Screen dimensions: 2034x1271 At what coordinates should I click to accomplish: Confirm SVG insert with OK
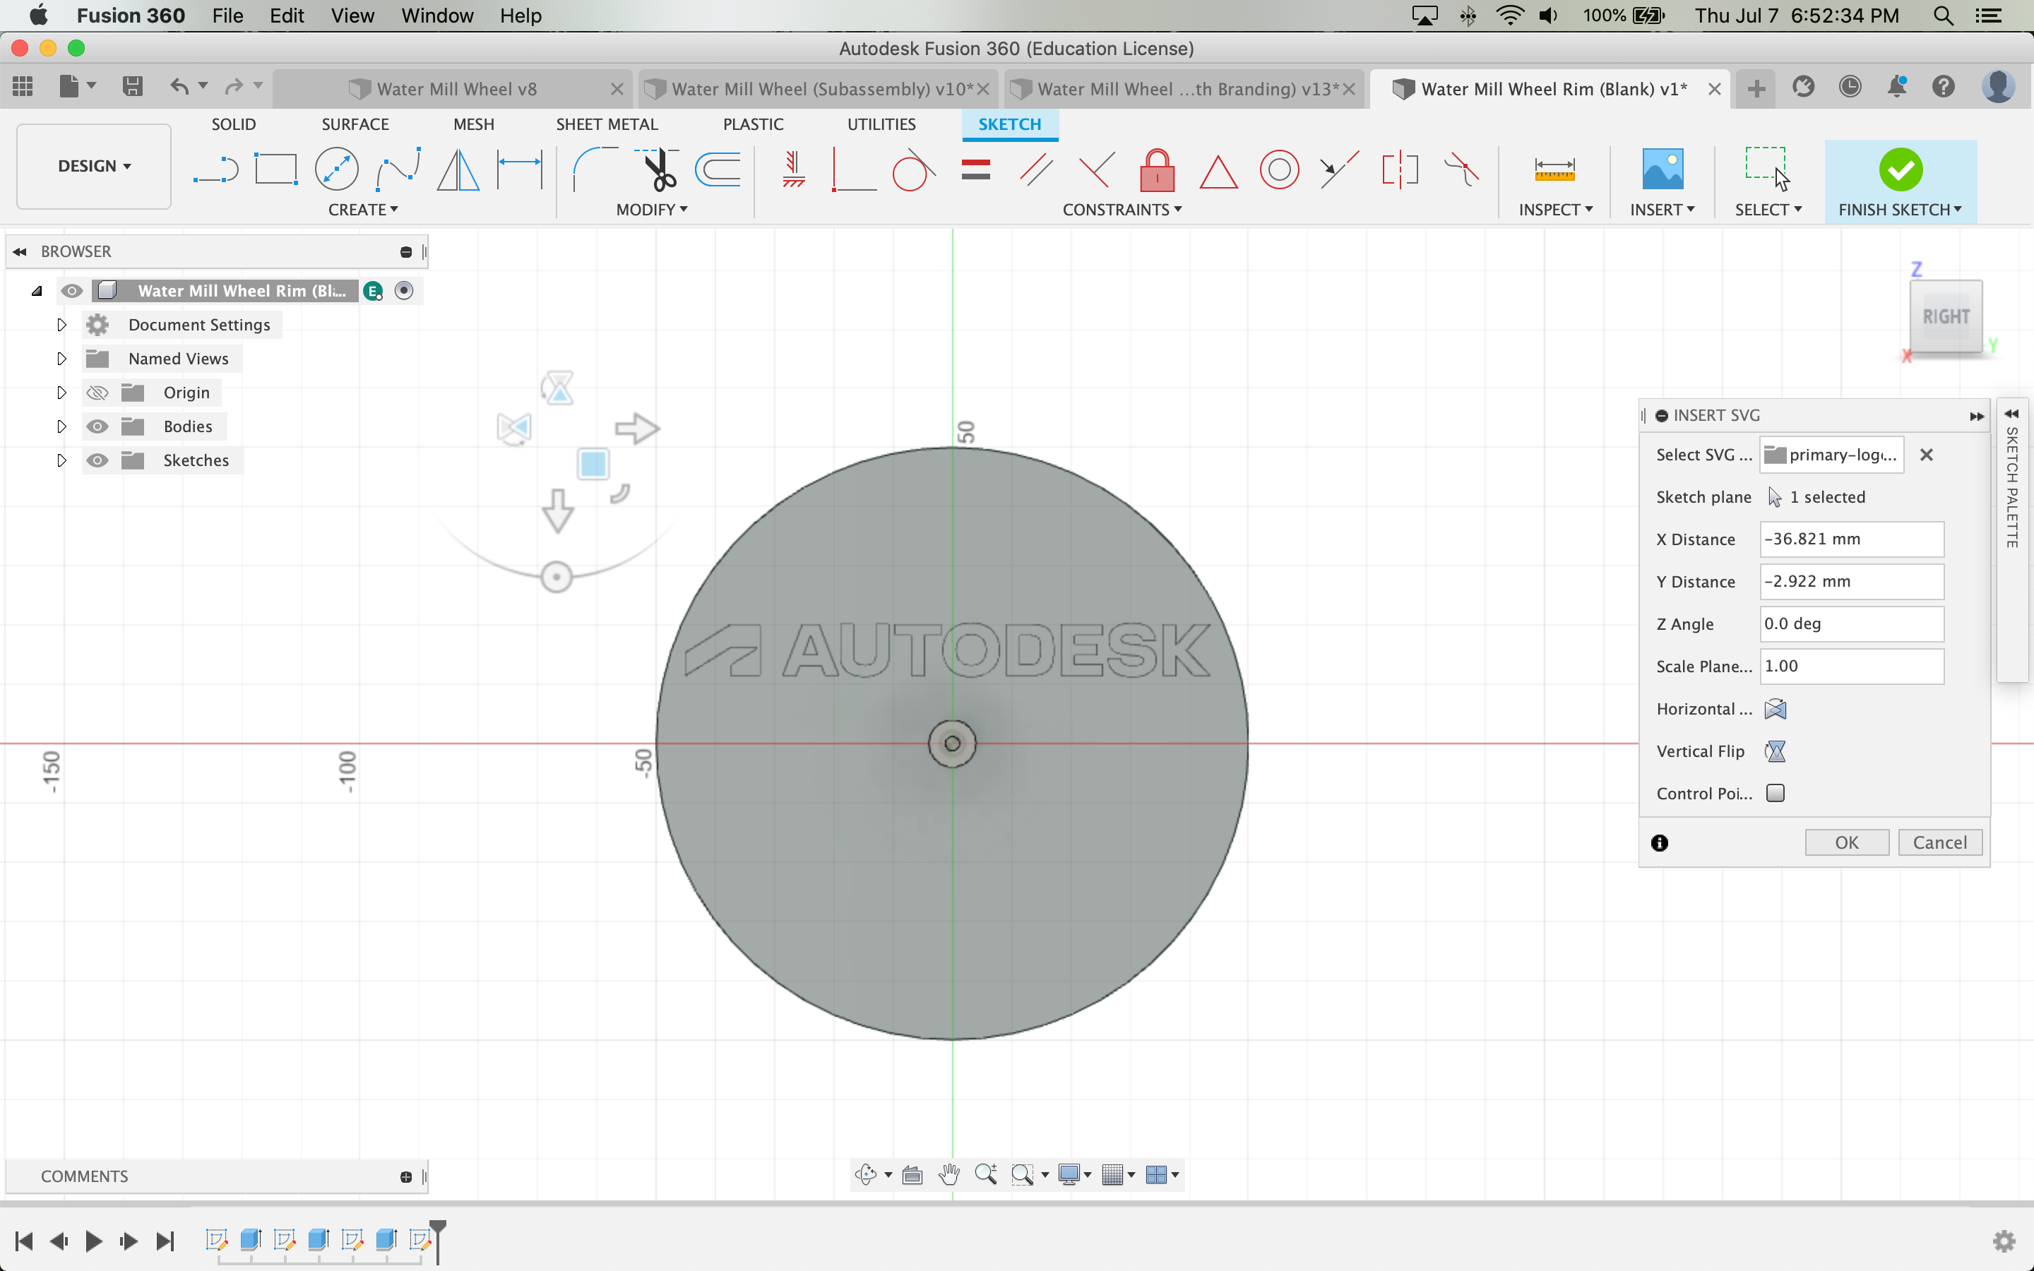click(x=1847, y=842)
